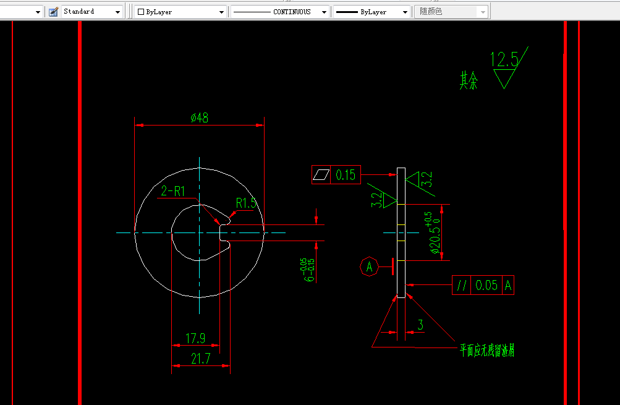Viewport: 620px width, 405px height.
Task: Click the 3.2 roughness symbol left of the side view
Action: [x=381, y=197]
